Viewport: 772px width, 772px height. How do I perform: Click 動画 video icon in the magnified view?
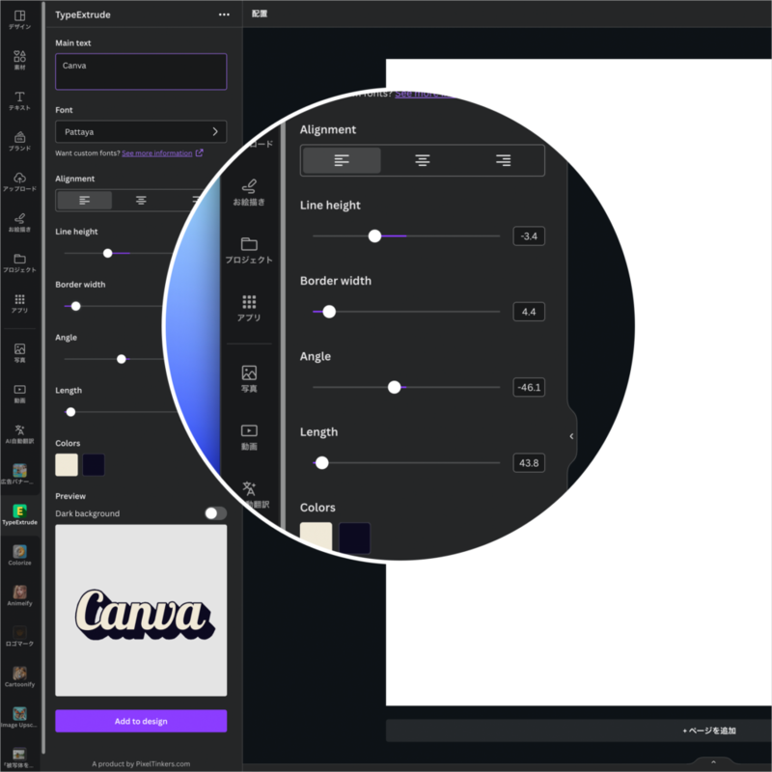(249, 430)
